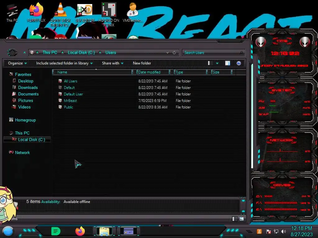Open Explorer help question mark
The height and width of the screenshot is (238, 318).
click(239, 63)
